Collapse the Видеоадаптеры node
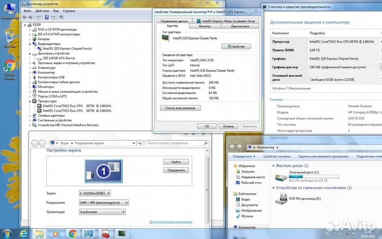This screenshot has height=239, width=382. 30,44
